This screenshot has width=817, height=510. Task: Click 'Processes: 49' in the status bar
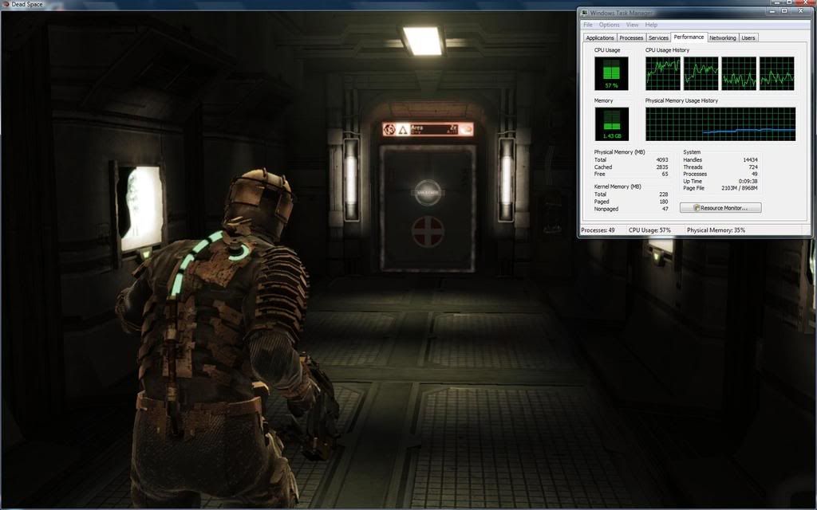[598, 230]
